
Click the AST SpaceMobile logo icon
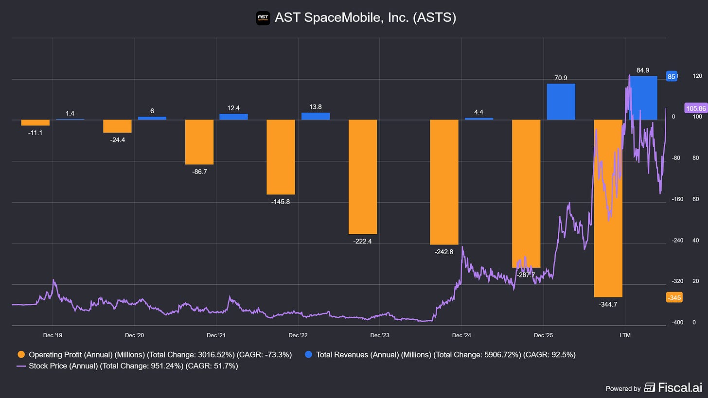point(263,18)
